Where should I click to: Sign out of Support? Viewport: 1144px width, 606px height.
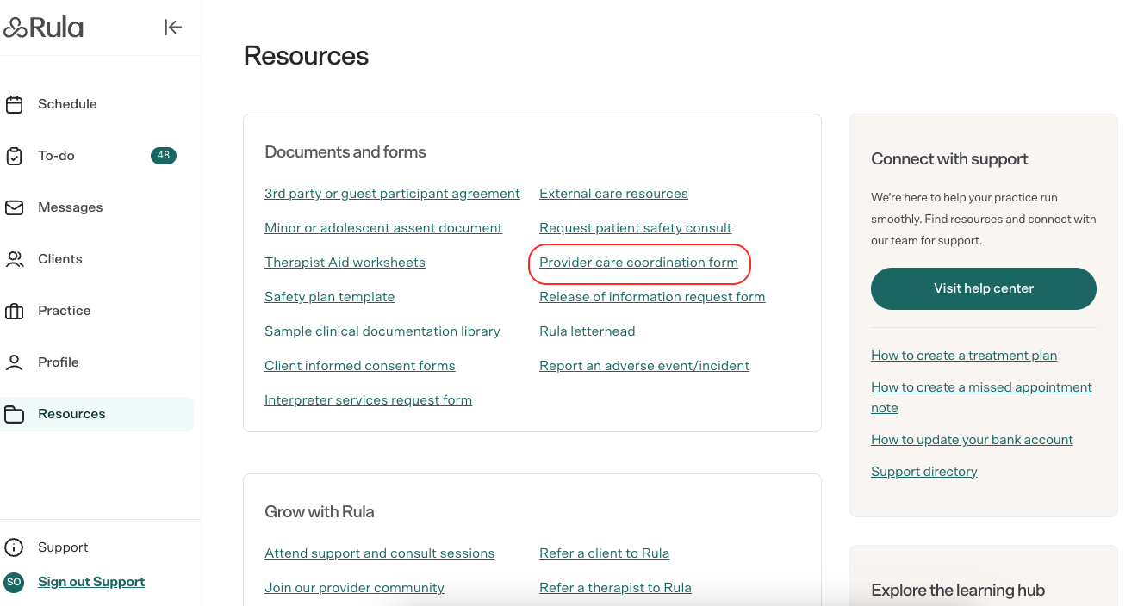(91, 582)
